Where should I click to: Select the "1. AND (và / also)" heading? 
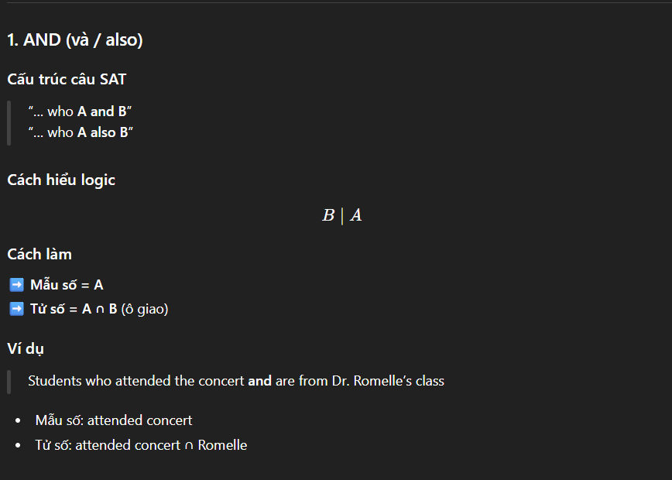coord(75,40)
